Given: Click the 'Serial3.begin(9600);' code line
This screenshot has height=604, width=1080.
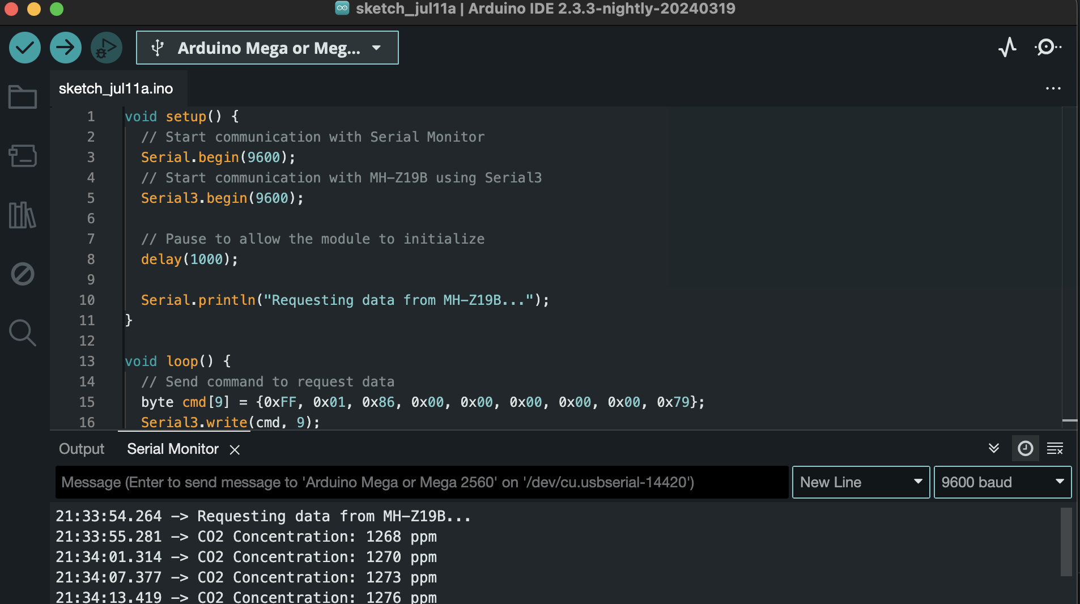Looking at the screenshot, I should pos(222,198).
